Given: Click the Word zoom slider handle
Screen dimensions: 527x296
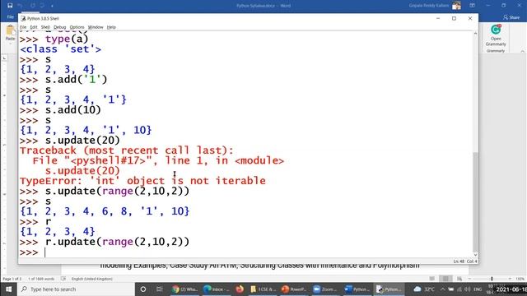Looking at the screenshot, I should click(x=492, y=279).
